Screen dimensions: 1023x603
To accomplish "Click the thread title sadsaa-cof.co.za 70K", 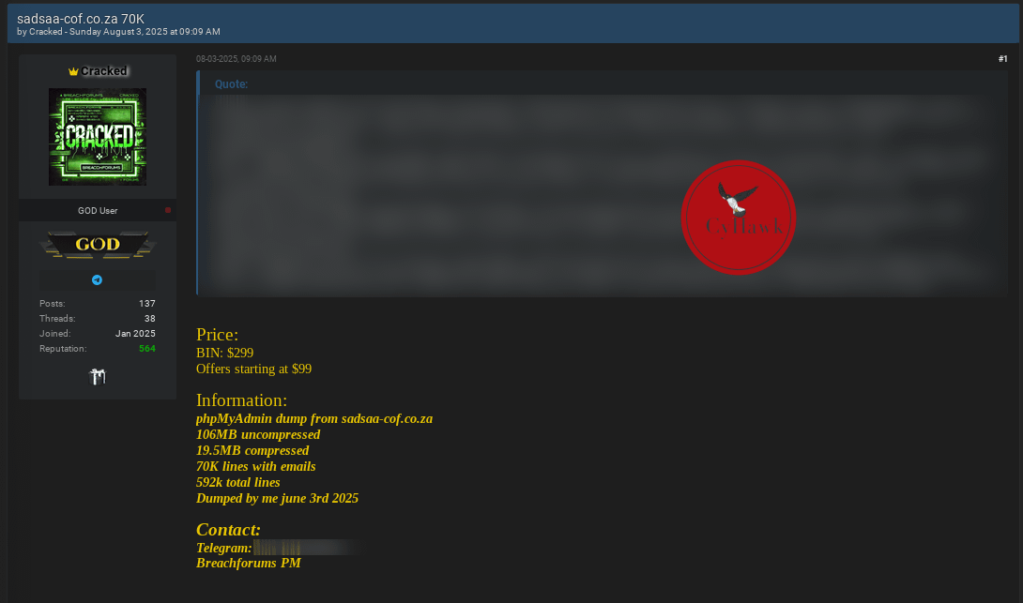I will tap(81, 19).
